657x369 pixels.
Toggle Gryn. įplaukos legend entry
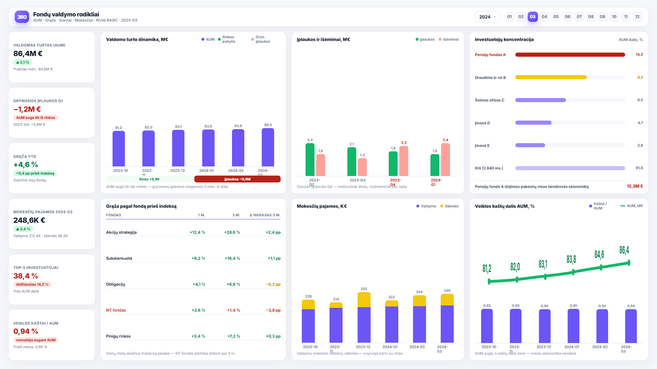[x=261, y=39]
